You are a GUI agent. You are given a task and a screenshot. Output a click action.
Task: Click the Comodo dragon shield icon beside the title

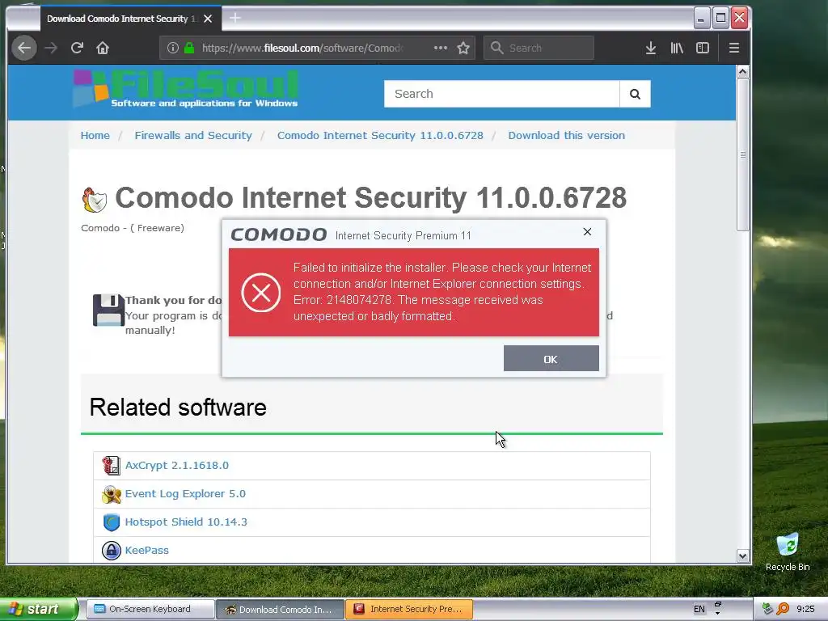pos(95,200)
